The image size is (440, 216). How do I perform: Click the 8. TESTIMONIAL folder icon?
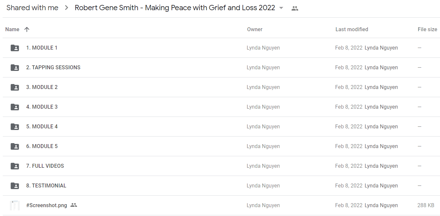pyautogui.click(x=15, y=186)
